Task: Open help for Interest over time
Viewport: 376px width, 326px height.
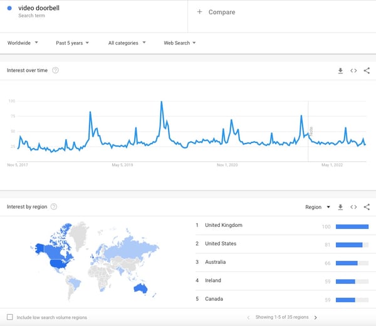Action: pyautogui.click(x=55, y=70)
